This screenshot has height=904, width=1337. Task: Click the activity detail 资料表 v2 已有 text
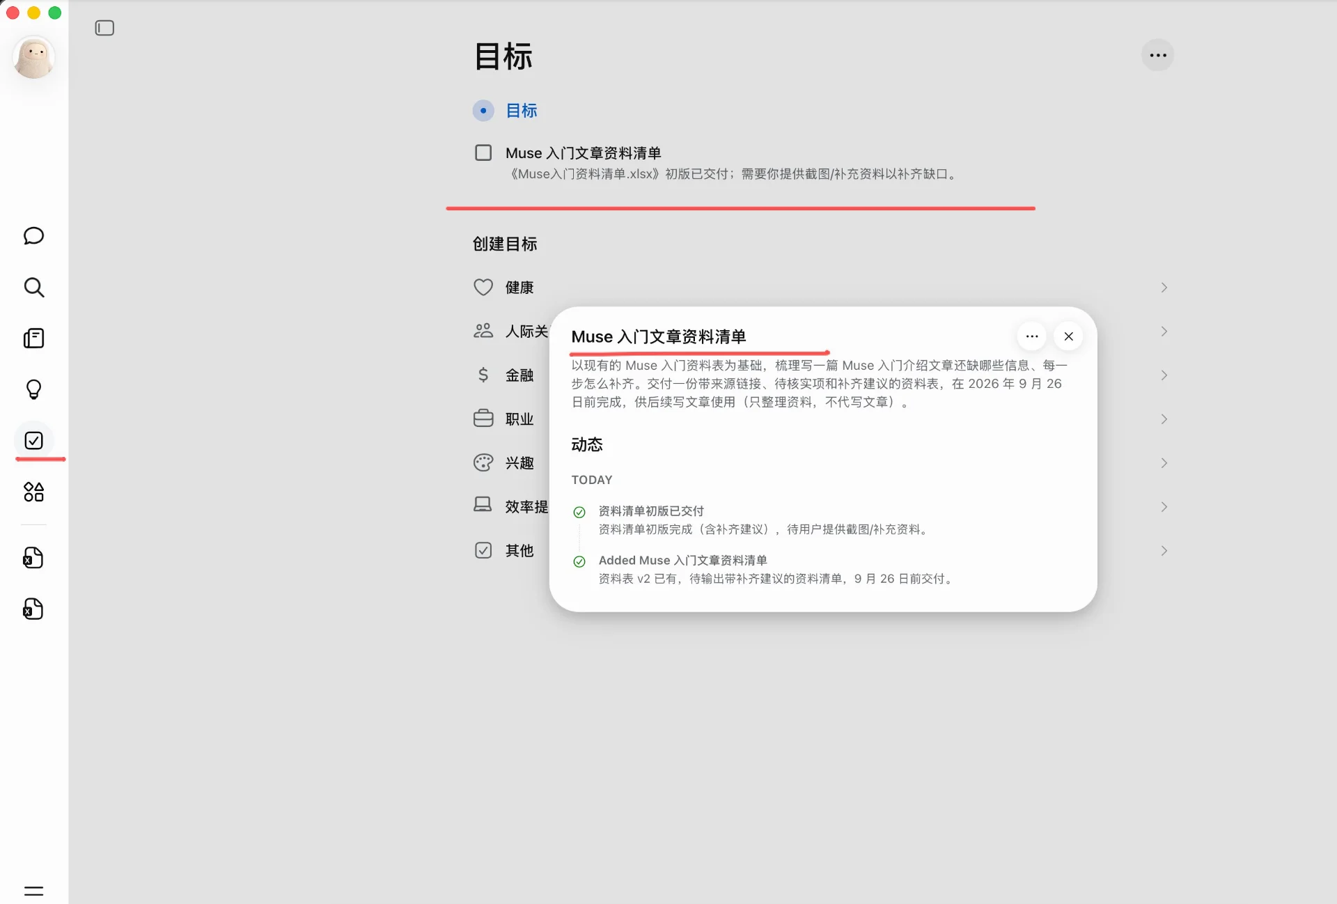point(777,579)
